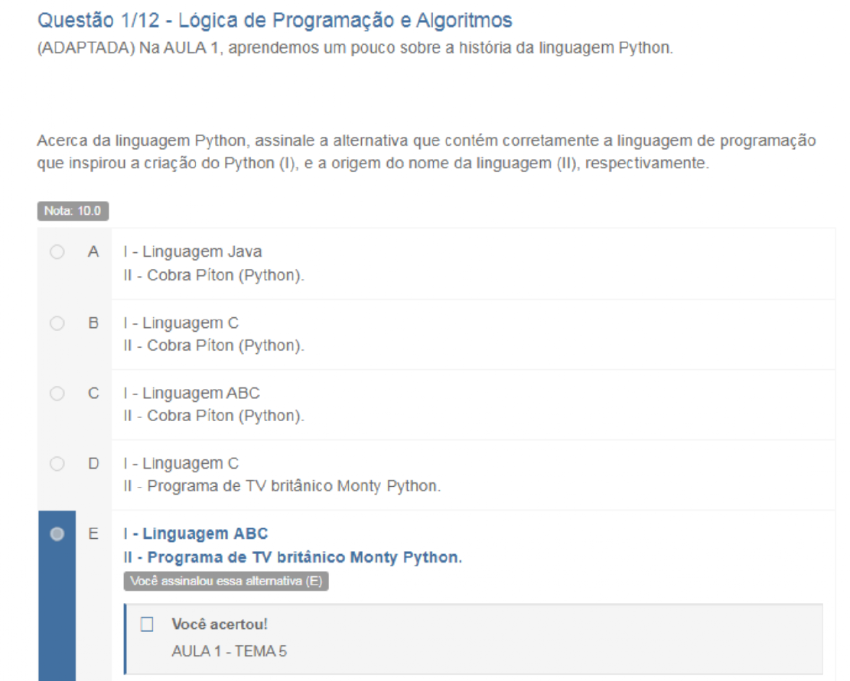Click the letter A option label
Viewport: 850px width, 681px height.
tap(93, 252)
